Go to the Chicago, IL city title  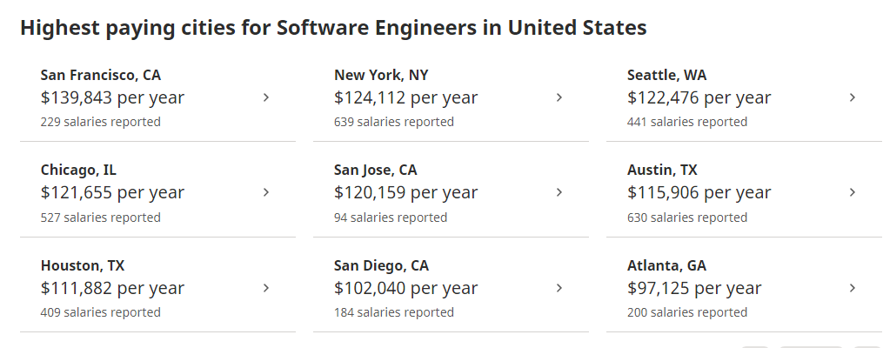tap(78, 170)
